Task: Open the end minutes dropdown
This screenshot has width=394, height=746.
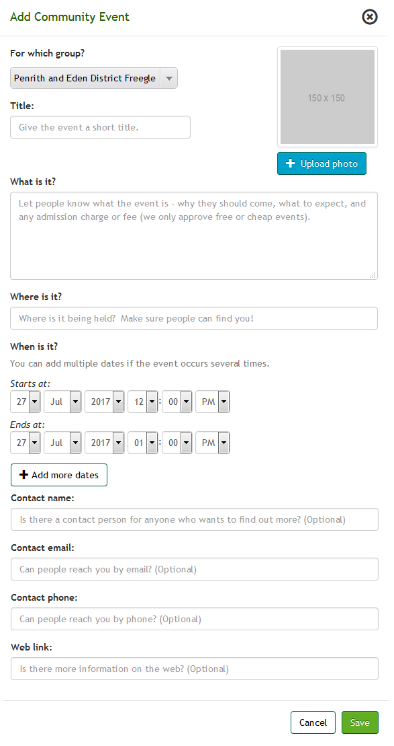Action: pos(177,443)
